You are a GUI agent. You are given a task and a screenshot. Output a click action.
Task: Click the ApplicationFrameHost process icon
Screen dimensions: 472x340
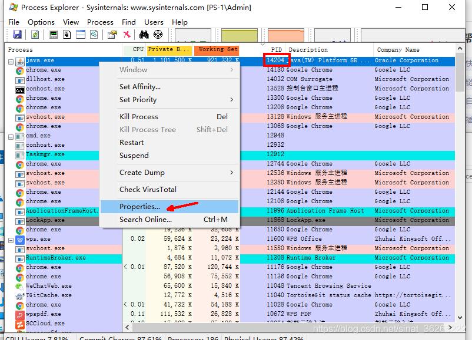pyautogui.click(x=20, y=212)
